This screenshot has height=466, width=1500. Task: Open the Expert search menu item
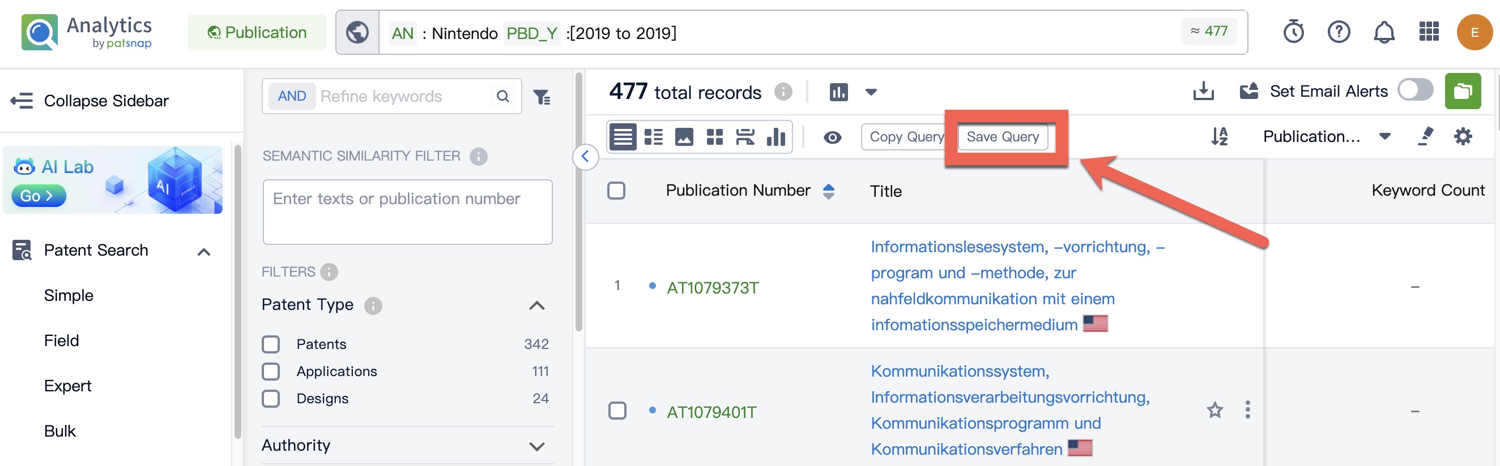pyautogui.click(x=67, y=386)
